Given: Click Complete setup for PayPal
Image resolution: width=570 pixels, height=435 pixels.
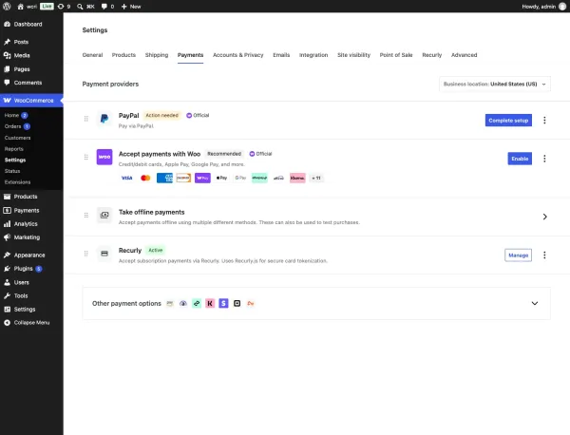Looking at the screenshot, I should coord(508,121).
